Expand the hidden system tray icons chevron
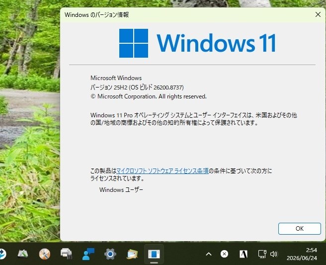 pyautogui.click(x=209, y=254)
